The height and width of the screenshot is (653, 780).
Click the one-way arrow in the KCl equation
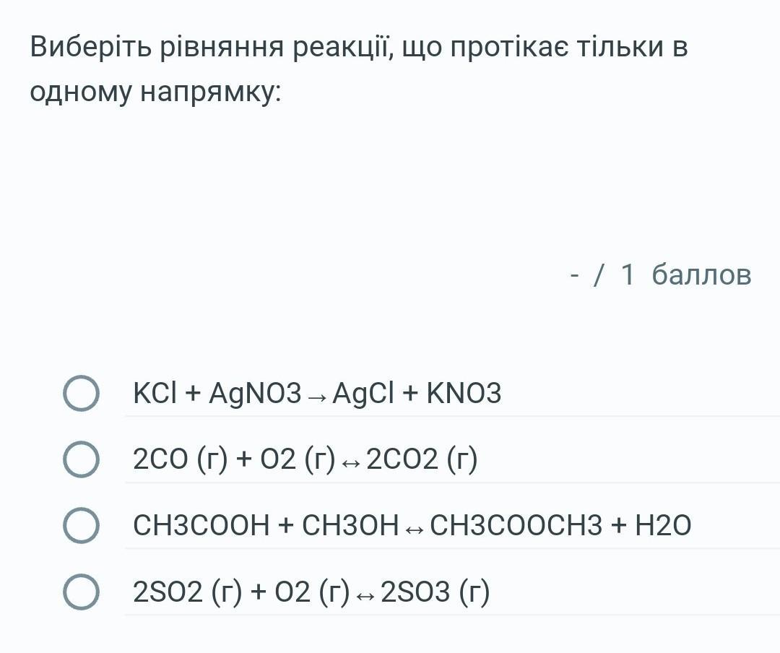[x=316, y=396]
